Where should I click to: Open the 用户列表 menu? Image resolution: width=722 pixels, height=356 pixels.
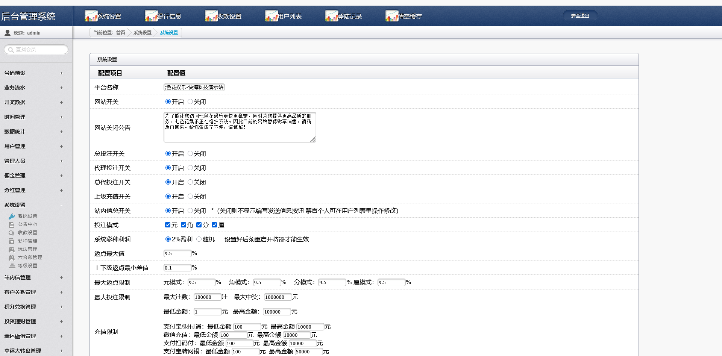[290, 16]
